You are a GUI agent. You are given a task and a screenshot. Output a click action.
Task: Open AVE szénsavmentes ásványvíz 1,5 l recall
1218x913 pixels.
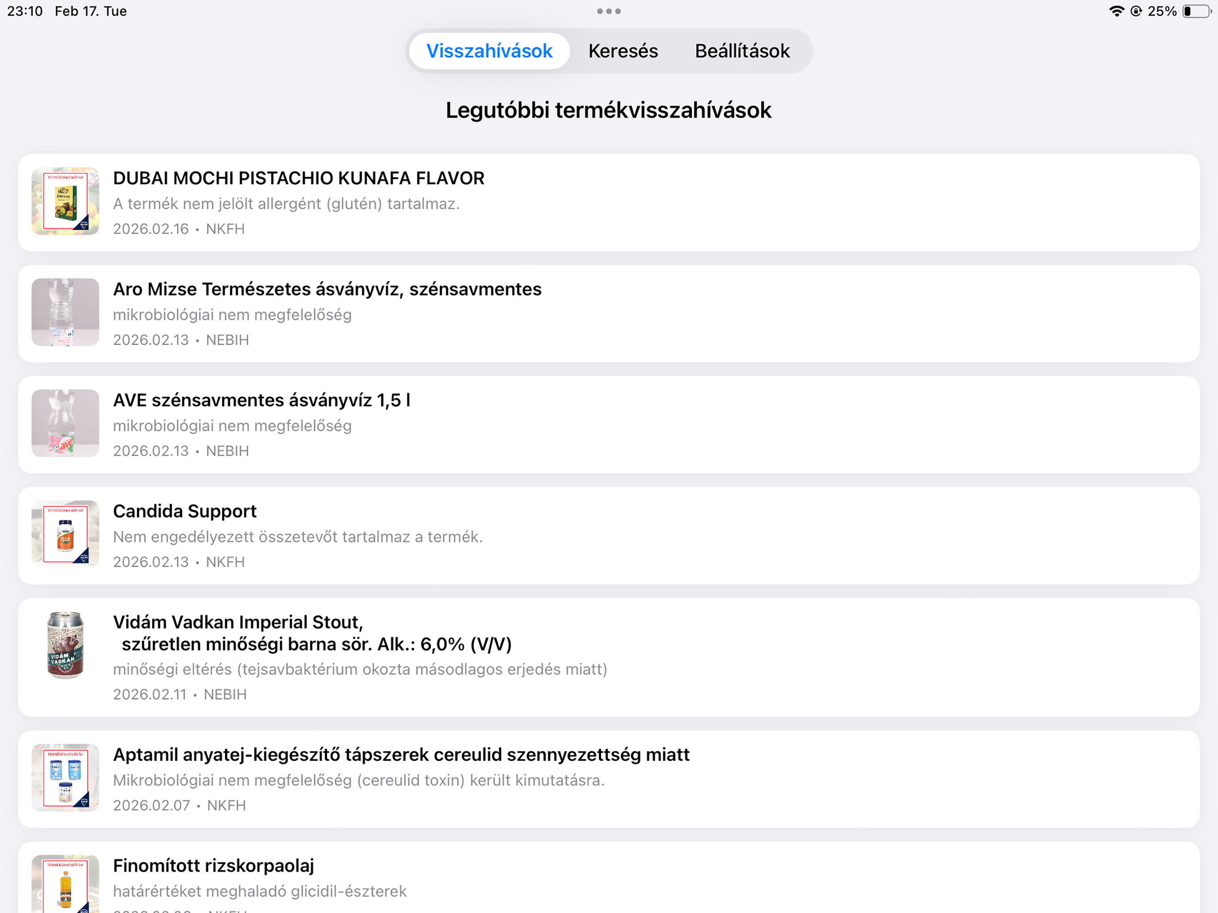pos(609,424)
